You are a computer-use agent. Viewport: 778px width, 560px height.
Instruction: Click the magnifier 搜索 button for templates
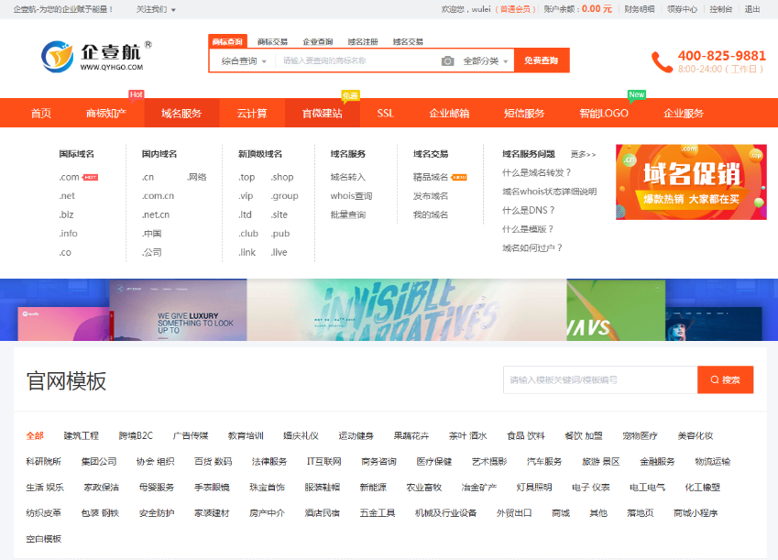click(725, 379)
